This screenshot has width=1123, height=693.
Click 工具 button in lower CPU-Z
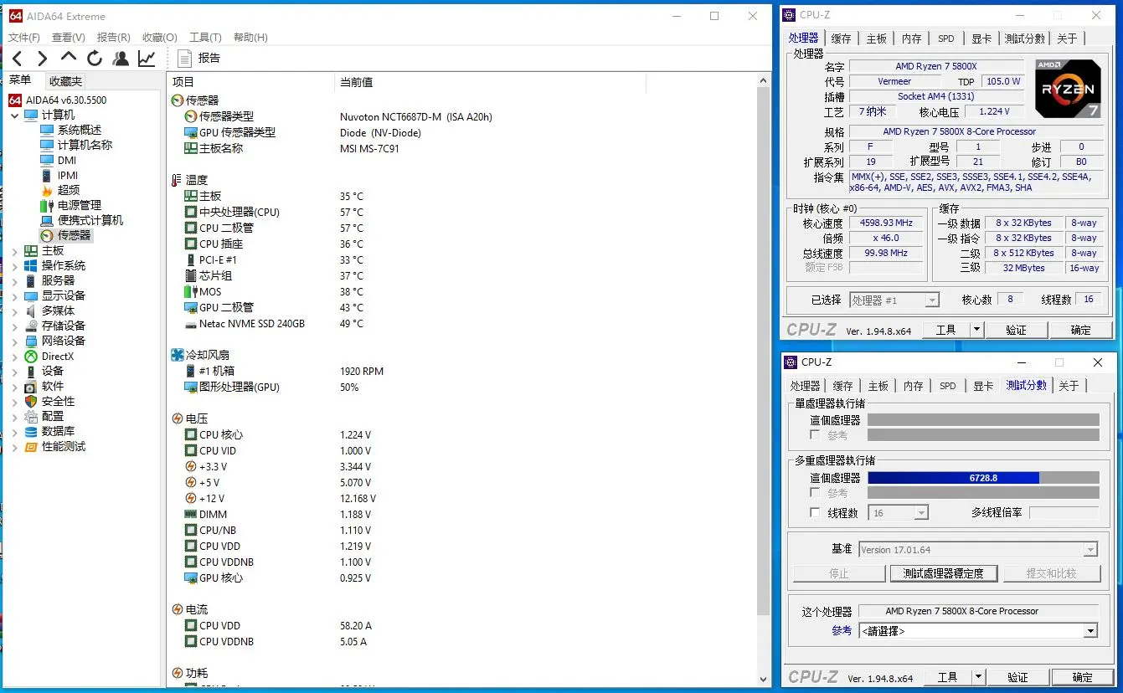tap(948, 677)
